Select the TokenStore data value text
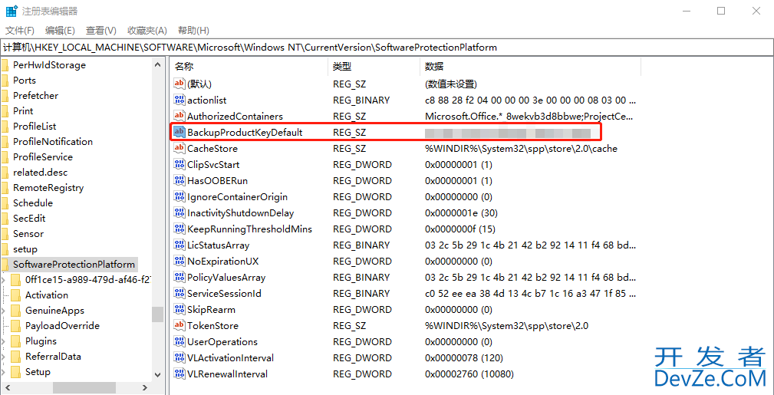Image resolution: width=774 pixels, height=395 pixels. tap(506, 326)
